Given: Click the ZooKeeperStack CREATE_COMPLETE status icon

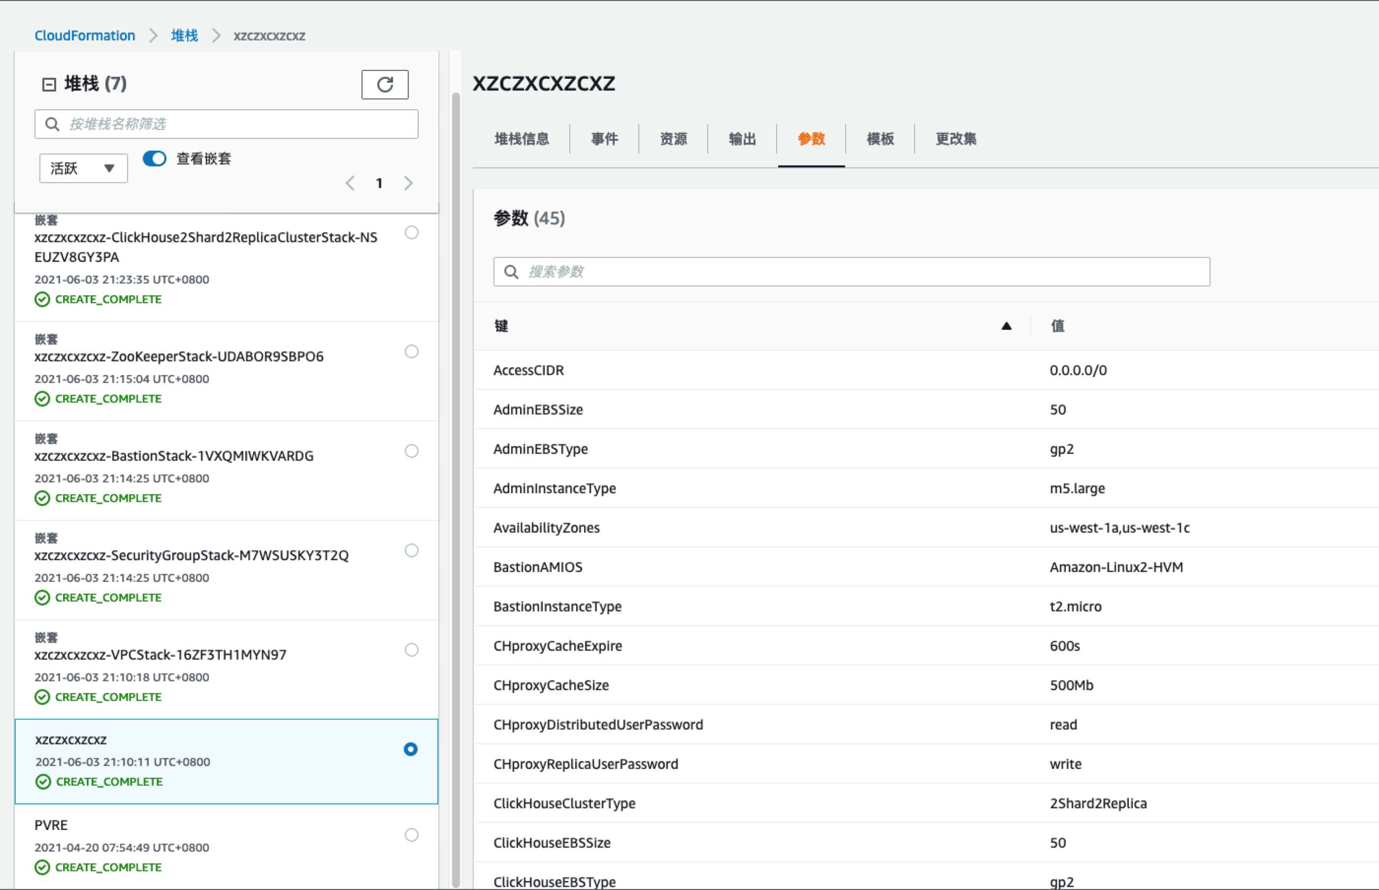Looking at the screenshot, I should pyautogui.click(x=42, y=399).
